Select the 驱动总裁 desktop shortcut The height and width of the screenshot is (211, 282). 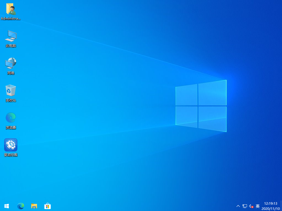tap(11, 148)
